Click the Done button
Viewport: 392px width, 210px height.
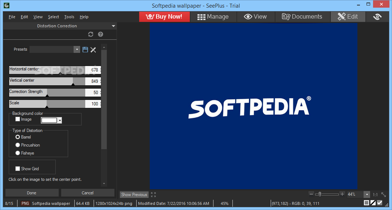[x=32, y=193]
